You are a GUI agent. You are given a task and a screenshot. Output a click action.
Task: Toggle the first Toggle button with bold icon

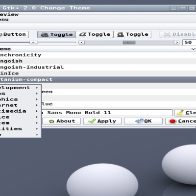56,34
